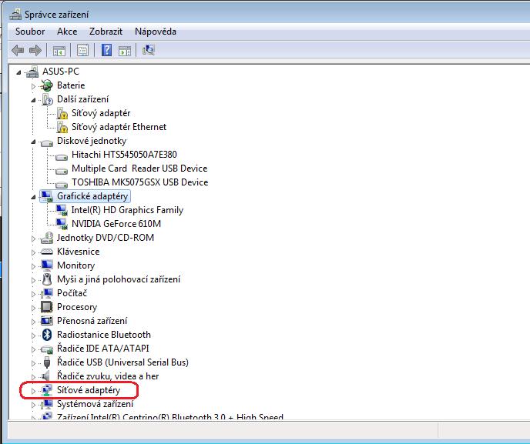Select the Řadiče USB (Universal Serial Bus) label
The image size is (530, 444).
coord(122,362)
